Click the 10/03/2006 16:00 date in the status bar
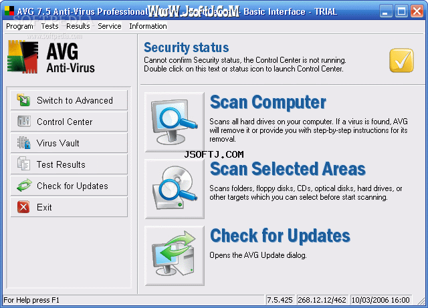Screen dimensions: 428x308 point(381,300)
